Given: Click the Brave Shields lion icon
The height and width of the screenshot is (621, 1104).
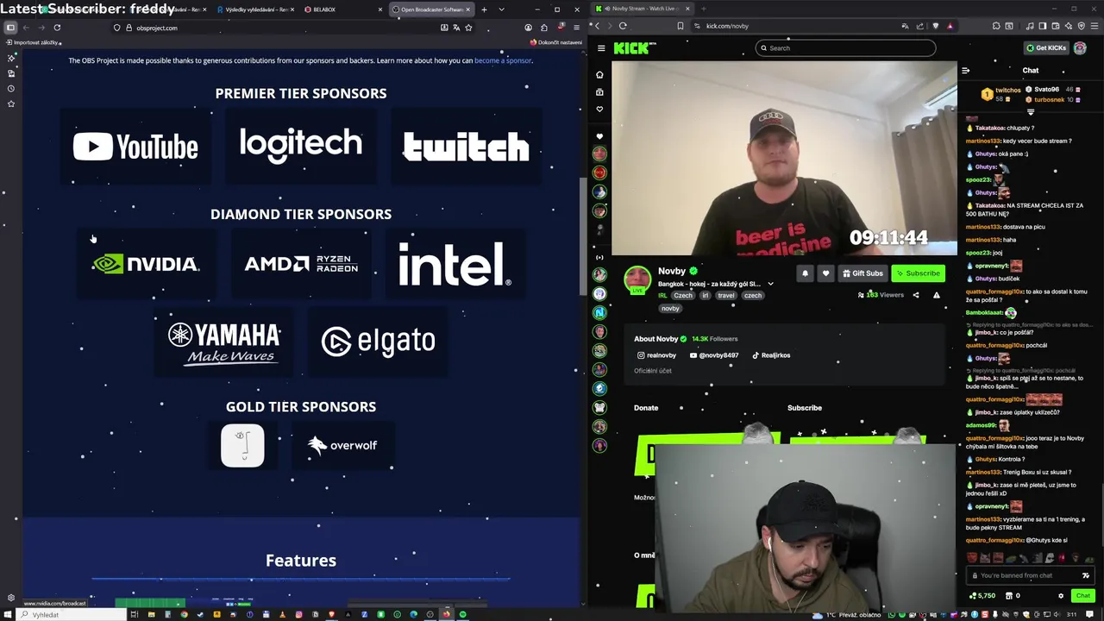Looking at the screenshot, I should coord(936,26).
